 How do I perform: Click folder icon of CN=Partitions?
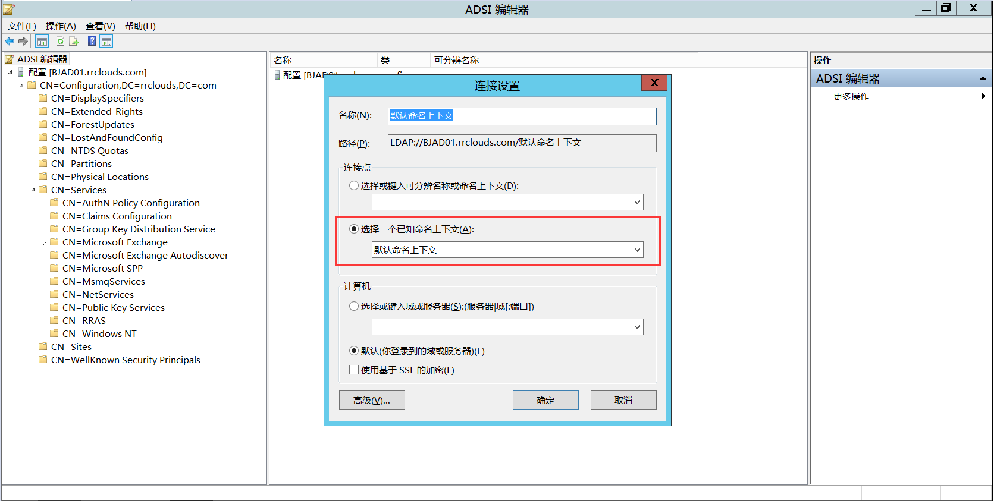pos(43,163)
